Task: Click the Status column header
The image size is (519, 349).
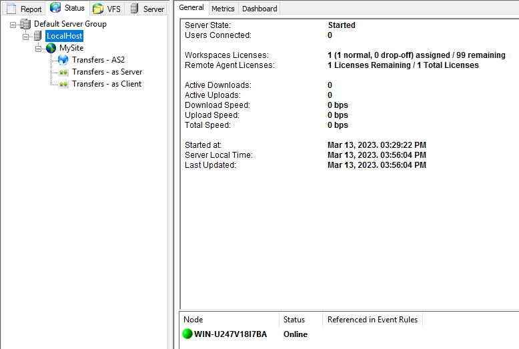Action: click(299, 320)
